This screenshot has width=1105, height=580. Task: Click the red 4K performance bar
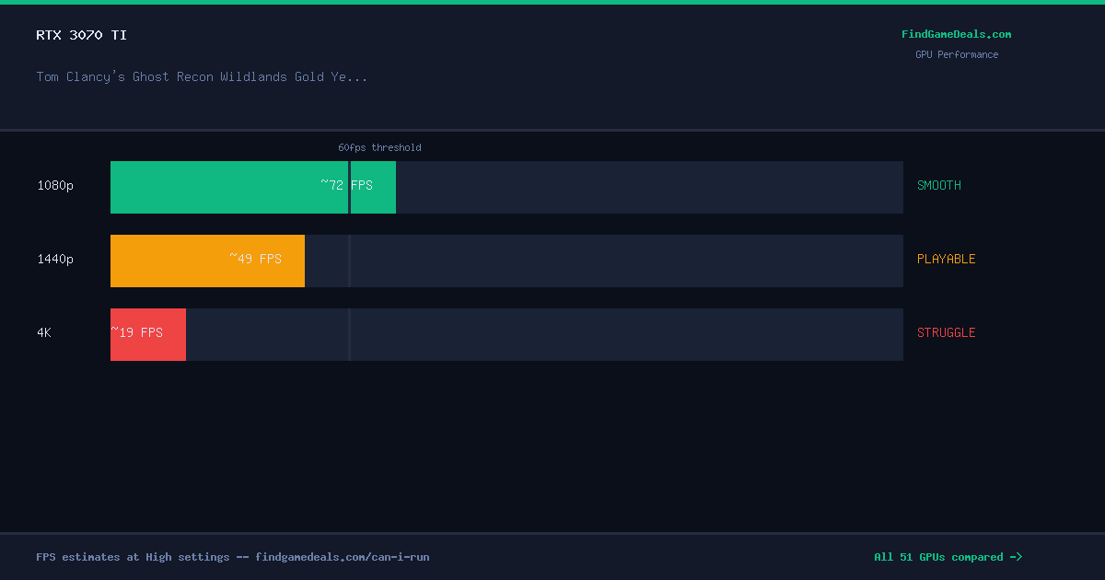pos(148,335)
